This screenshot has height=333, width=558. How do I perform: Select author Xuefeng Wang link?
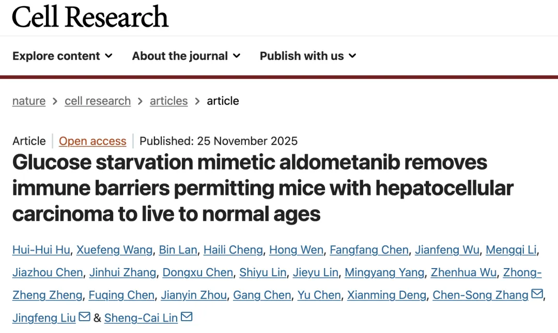click(115, 250)
